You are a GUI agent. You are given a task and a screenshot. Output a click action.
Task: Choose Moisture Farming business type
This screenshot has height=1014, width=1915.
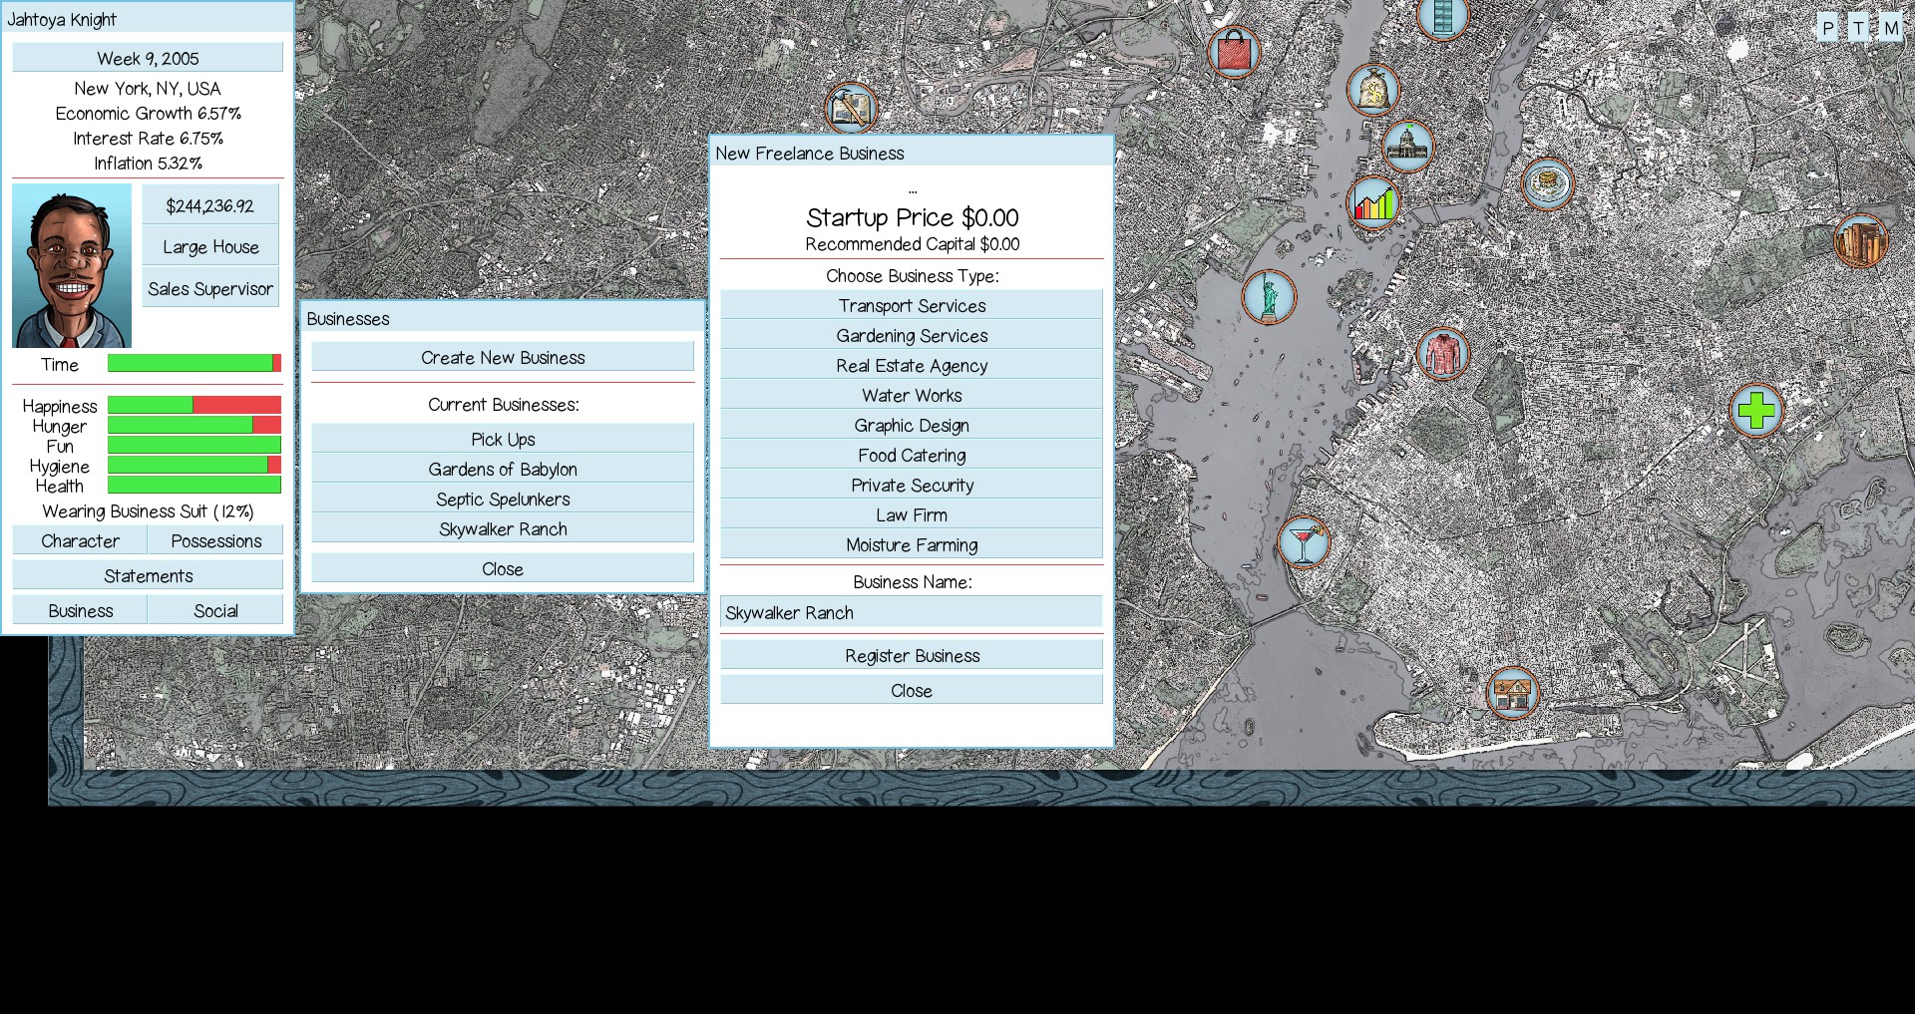912,544
